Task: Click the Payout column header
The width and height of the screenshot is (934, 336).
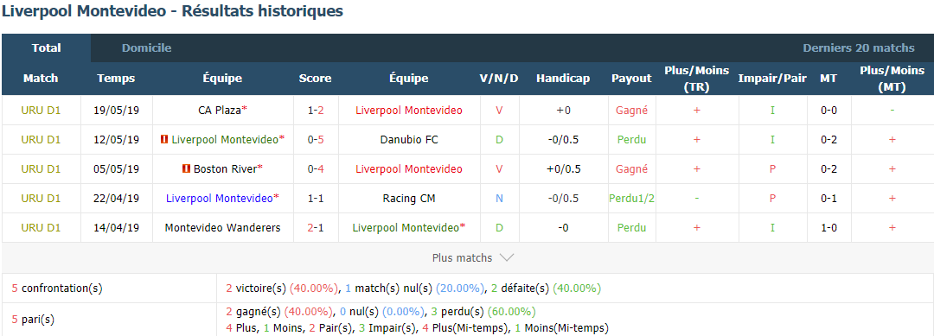Action: [x=631, y=79]
